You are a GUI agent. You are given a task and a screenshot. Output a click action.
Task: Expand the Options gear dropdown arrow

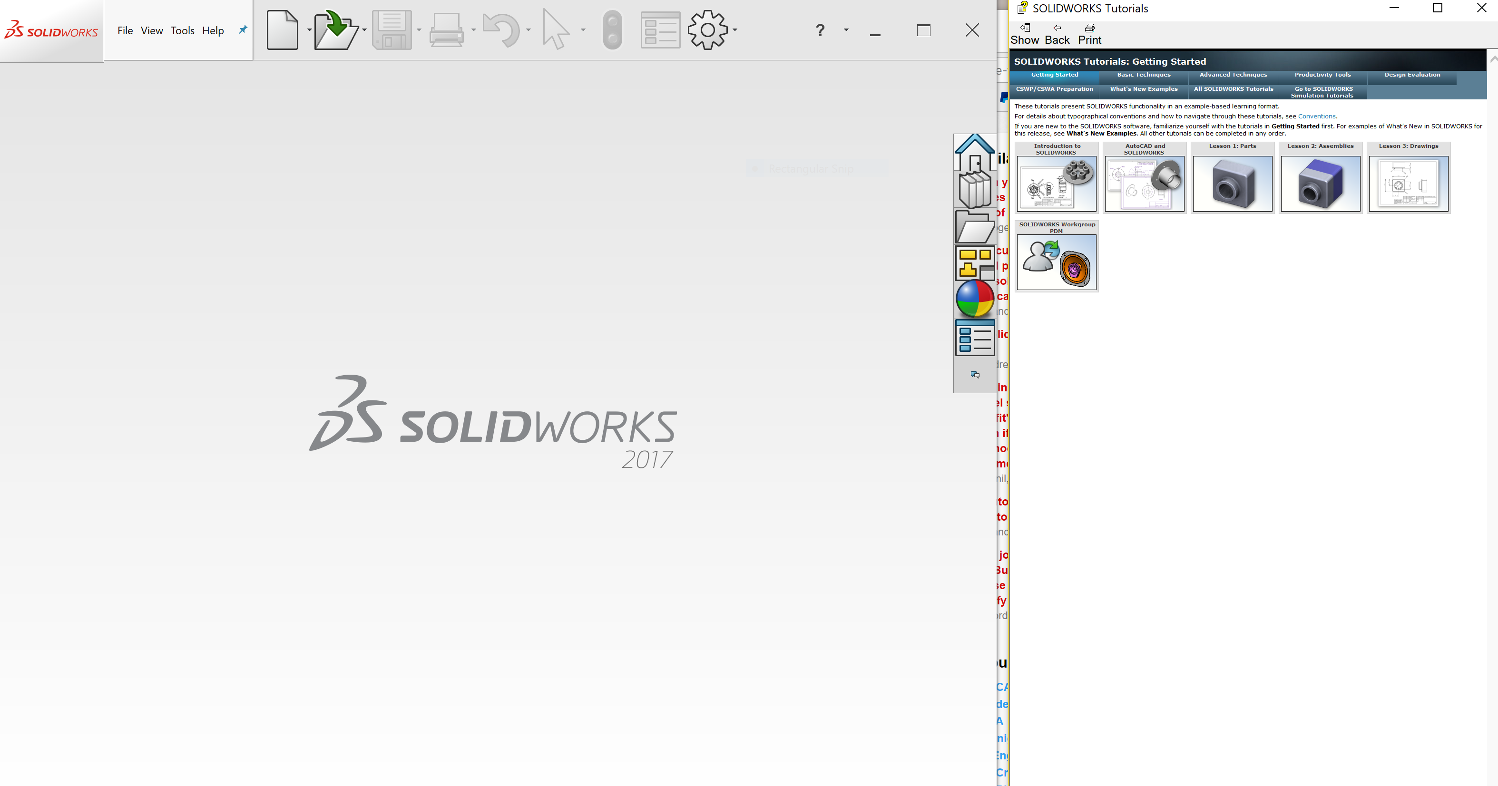[x=735, y=29]
